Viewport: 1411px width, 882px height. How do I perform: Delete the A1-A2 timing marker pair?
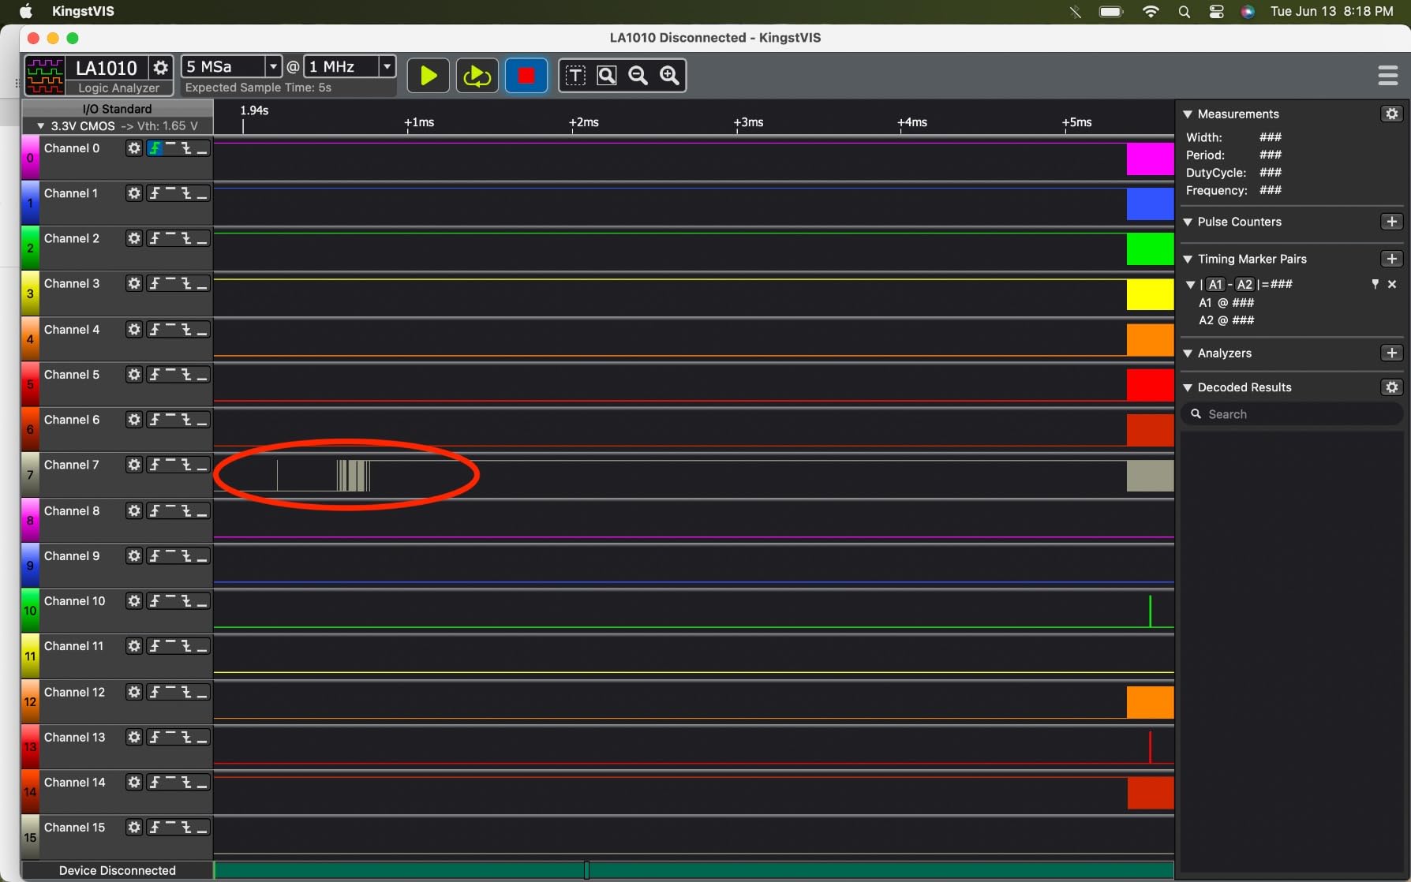(1392, 284)
